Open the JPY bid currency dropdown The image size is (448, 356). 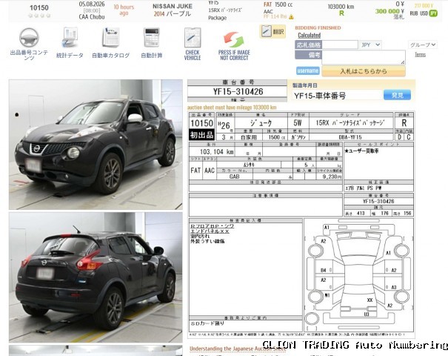[370, 44]
